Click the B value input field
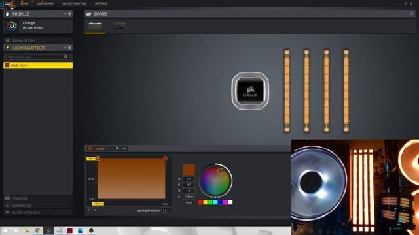Image resolution: width=419 pixels, height=235 pixels. pos(189,191)
